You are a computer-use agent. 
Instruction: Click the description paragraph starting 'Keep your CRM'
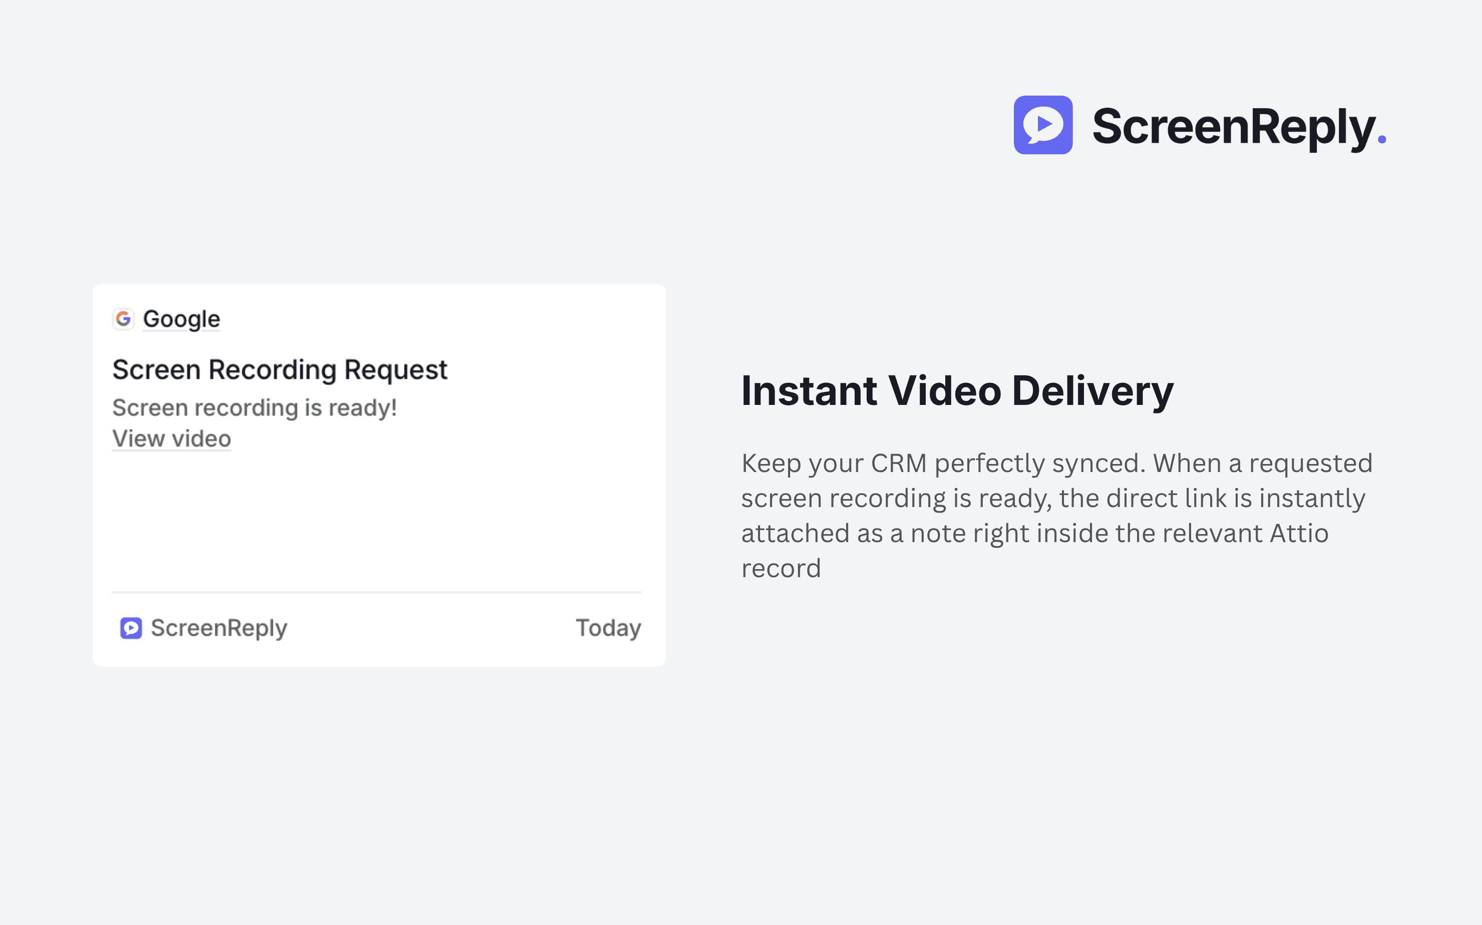(1057, 515)
